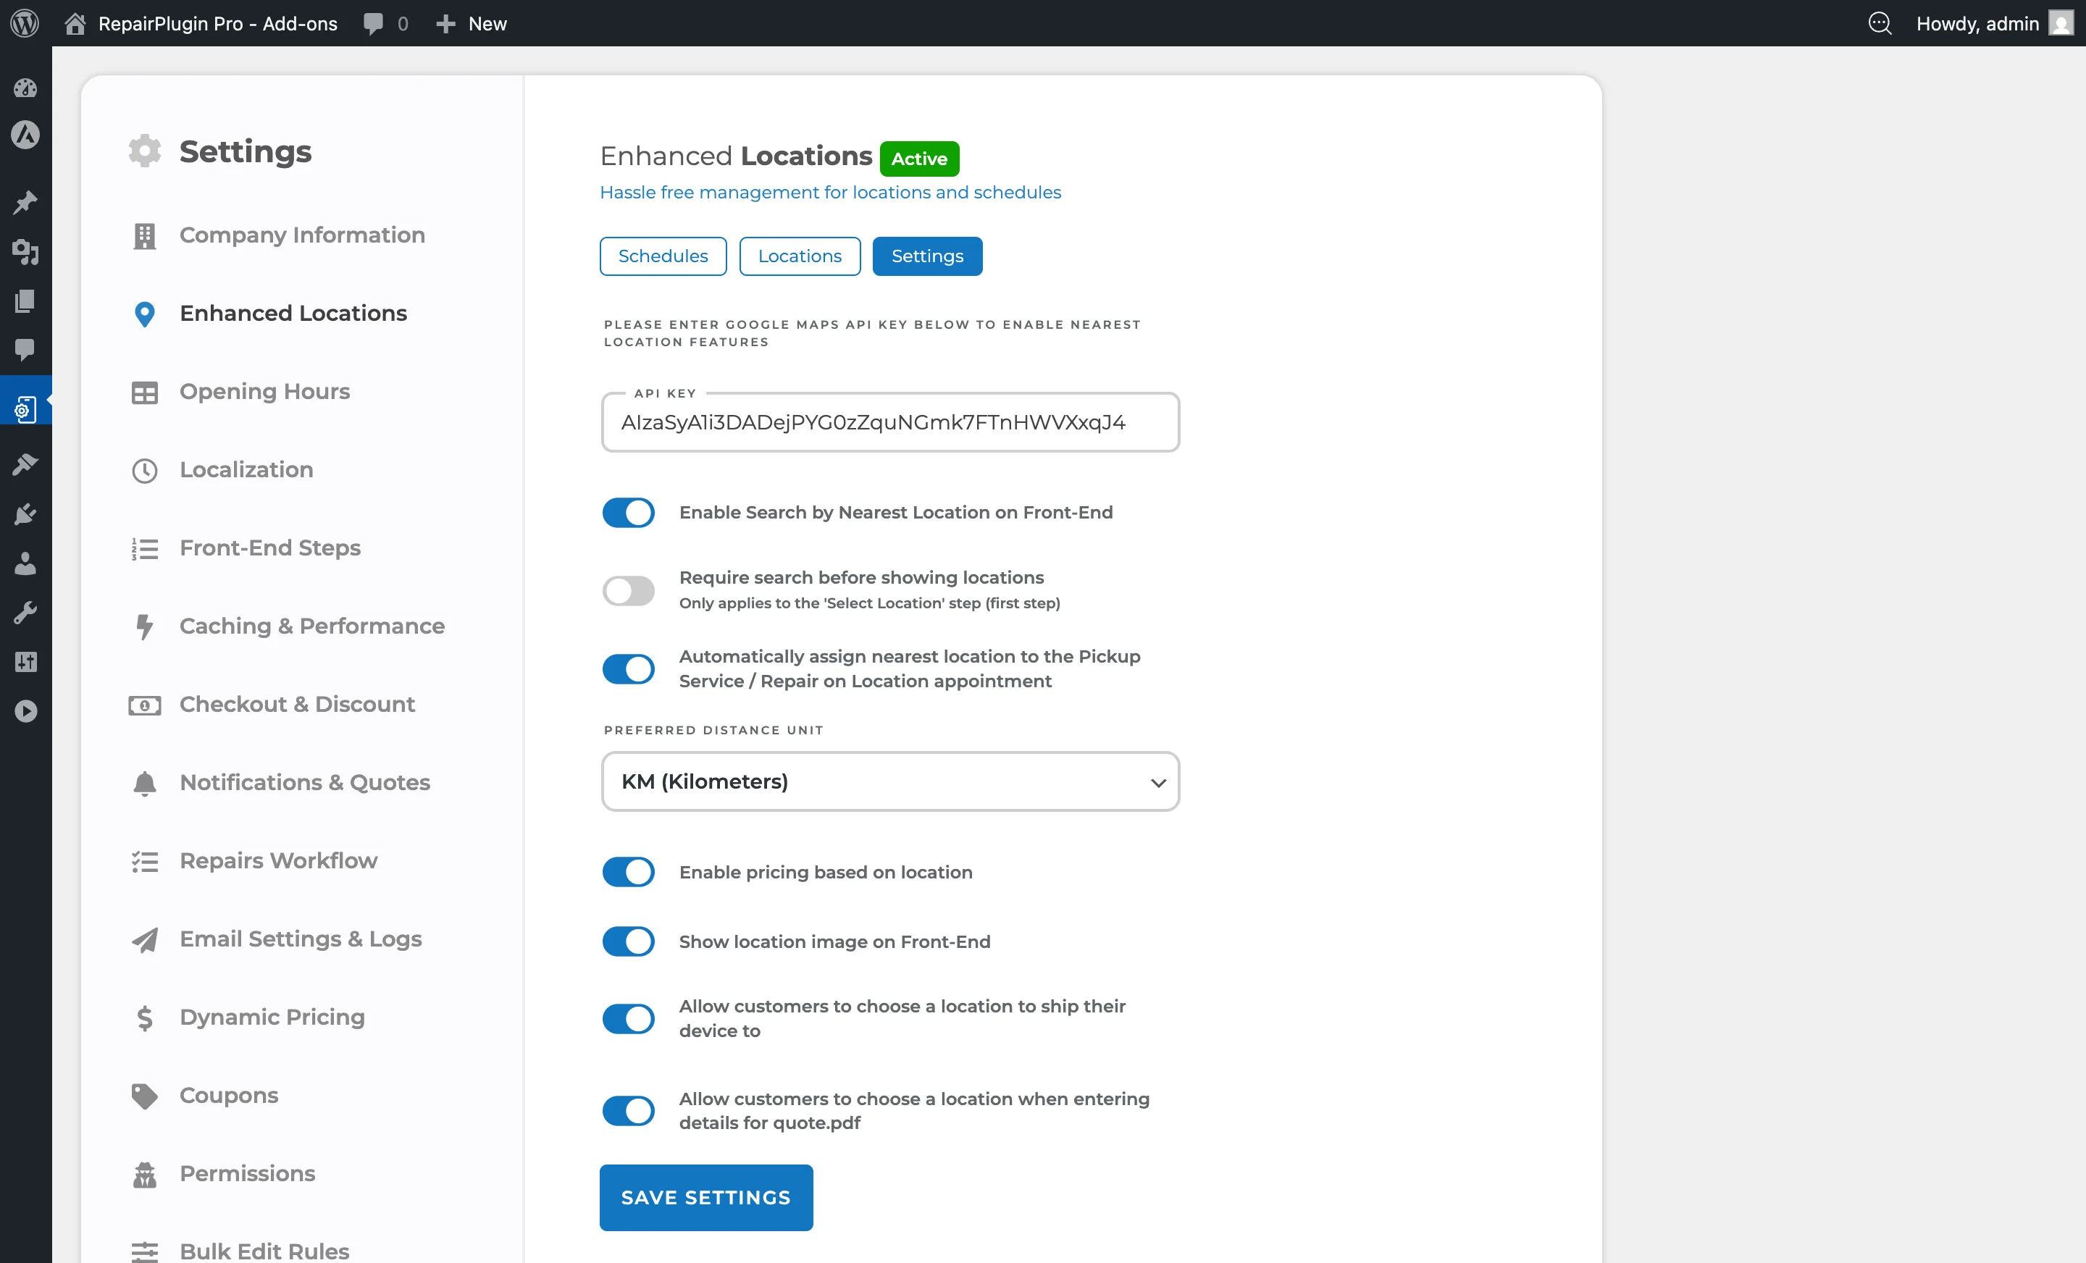Edit the Google Maps API Key field
The height and width of the screenshot is (1263, 2086).
889,422
